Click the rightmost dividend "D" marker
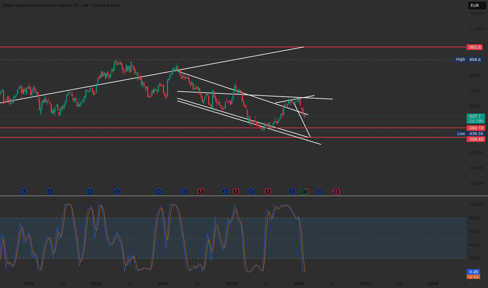The image size is (488, 288). point(319,192)
